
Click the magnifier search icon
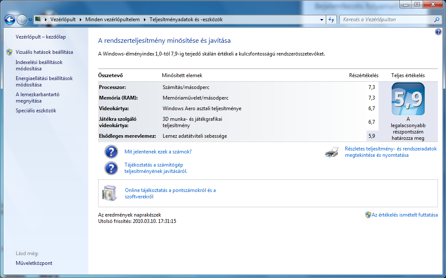coord(437,19)
